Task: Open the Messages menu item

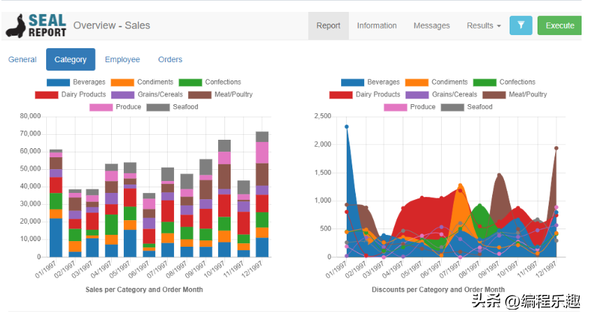Action: click(431, 26)
